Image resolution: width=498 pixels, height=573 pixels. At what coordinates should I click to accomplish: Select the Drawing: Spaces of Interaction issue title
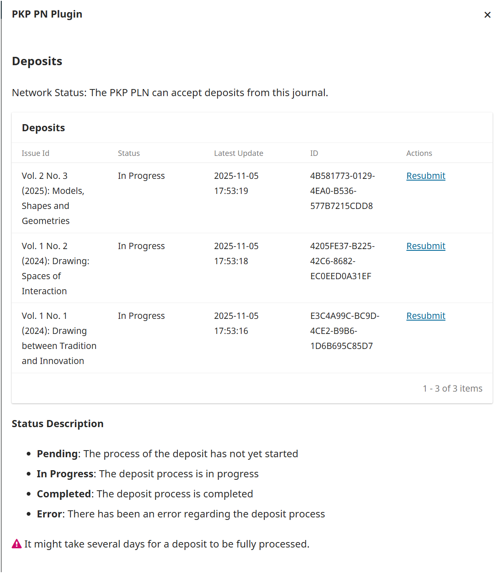pyautogui.click(x=55, y=269)
